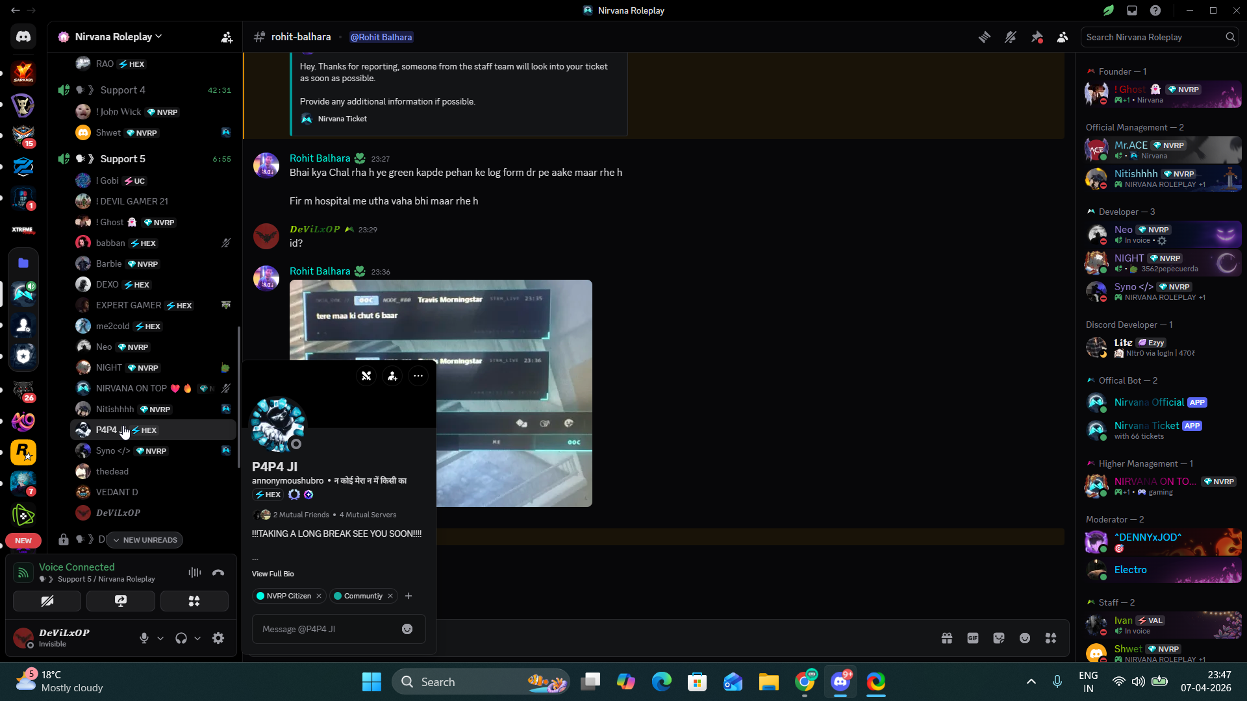The image size is (1247, 701).
Task: Send a gift from chat bar
Action: pyautogui.click(x=947, y=638)
